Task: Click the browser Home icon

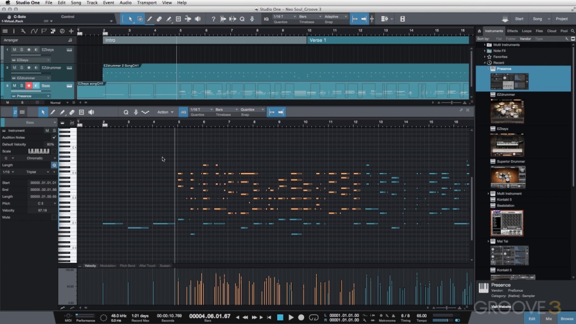Action: [x=479, y=31]
